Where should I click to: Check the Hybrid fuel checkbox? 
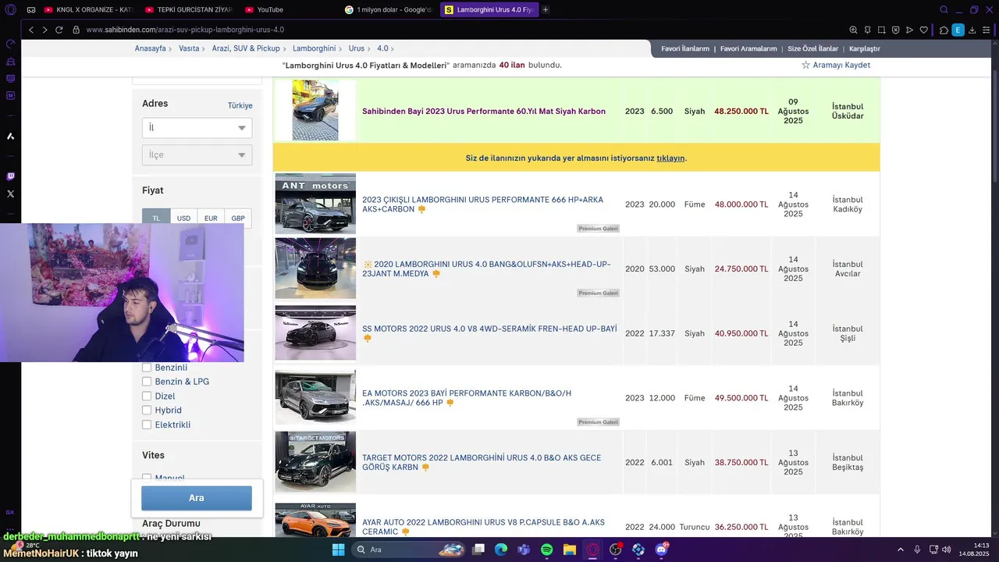(x=147, y=410)
